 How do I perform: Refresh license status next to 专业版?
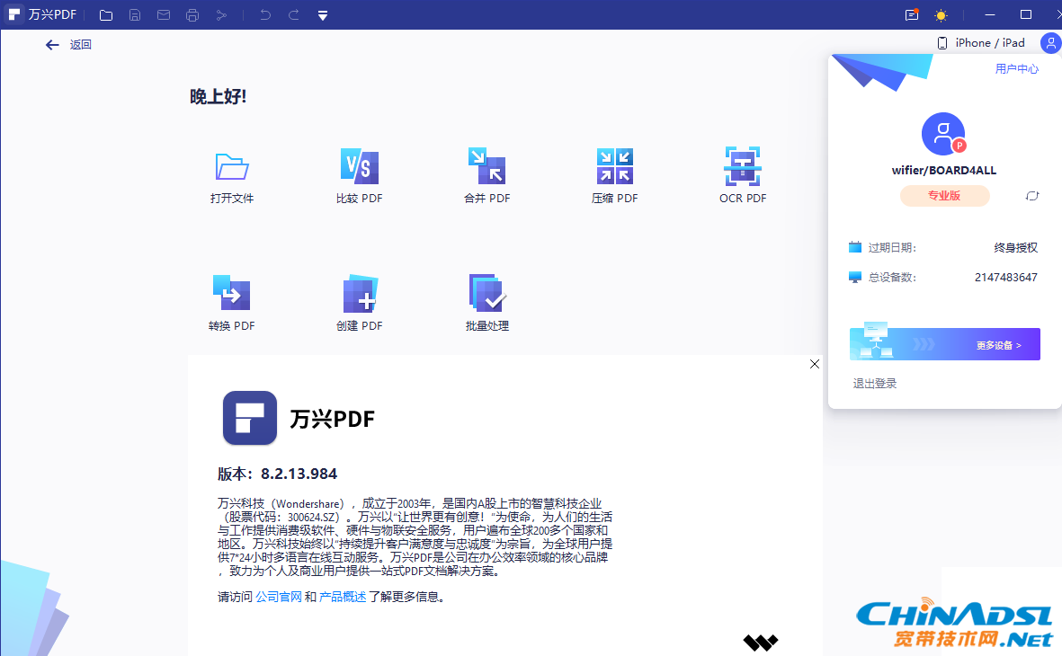[x=1032, y=196]
